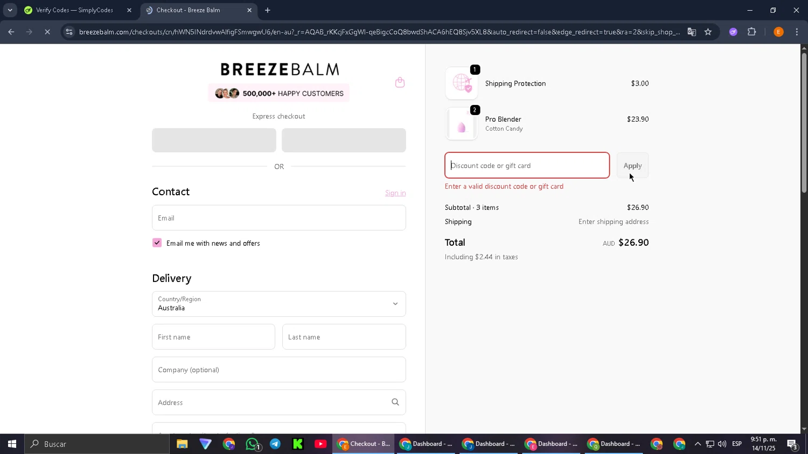
Task: Open Chrome three-dot menu
Action: click(x=797, y=32)
